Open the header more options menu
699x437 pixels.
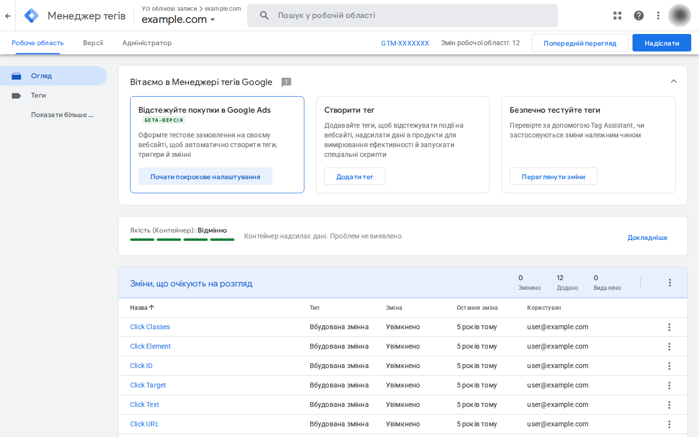pyautogui.click(x=658, y=16)
